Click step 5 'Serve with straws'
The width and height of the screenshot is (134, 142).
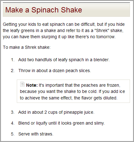pos(36,134)
